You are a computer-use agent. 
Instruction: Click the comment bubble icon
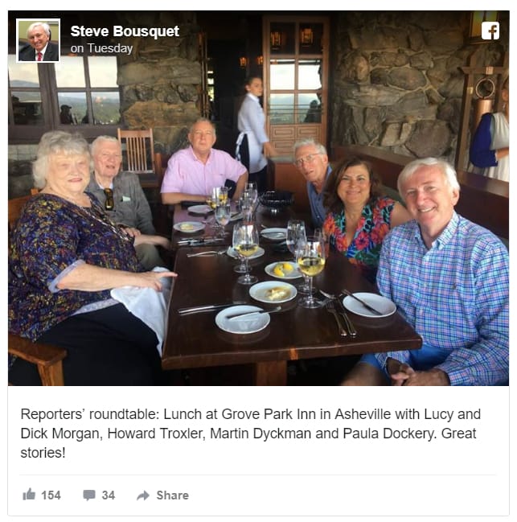coord(88,495)
